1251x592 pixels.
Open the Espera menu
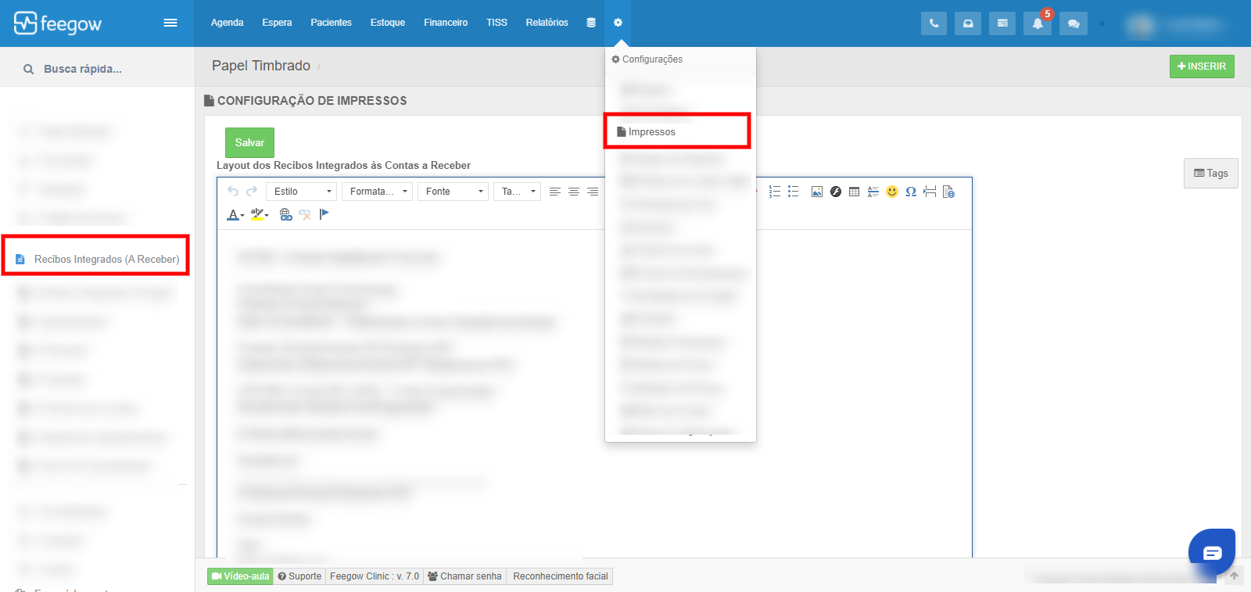pyautogui.click(x=277, y=23)
